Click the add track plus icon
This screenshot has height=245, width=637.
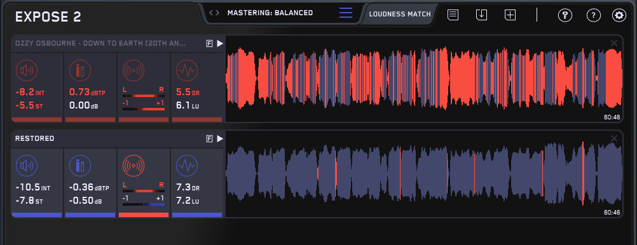(510, 15)
